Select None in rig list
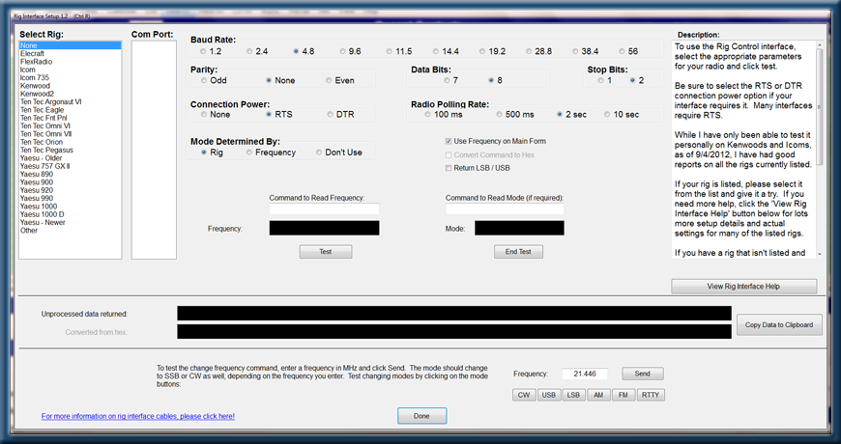The image size is (841, 444). click(71, 45)
